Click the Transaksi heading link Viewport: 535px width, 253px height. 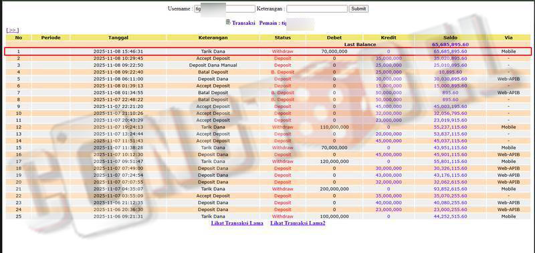(x=243, y=23)
